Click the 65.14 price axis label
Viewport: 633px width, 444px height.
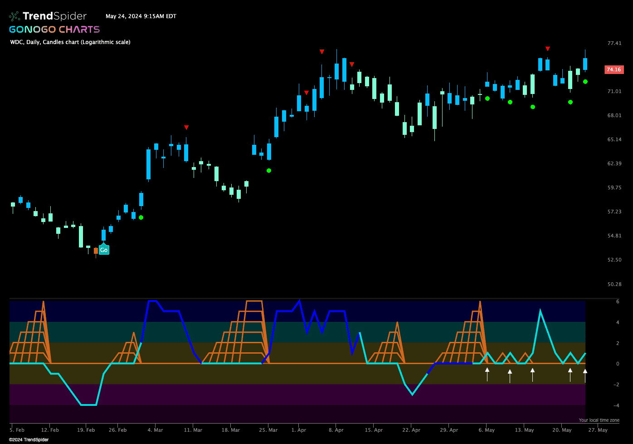(614, 139)
